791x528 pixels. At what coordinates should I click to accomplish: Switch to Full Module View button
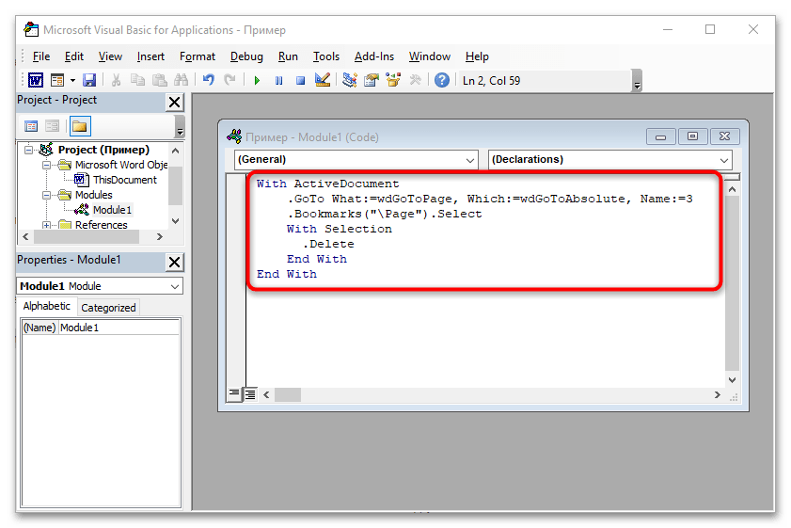click(251, 393)
